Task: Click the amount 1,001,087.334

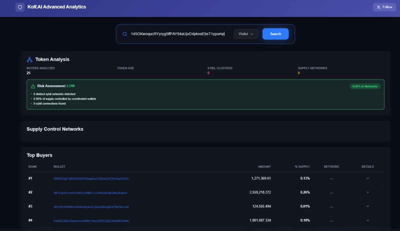Action: pos(260,220)
